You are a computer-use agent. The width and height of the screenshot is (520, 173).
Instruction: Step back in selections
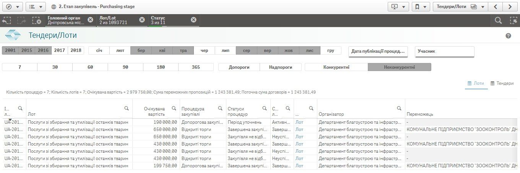coord(6,21)
